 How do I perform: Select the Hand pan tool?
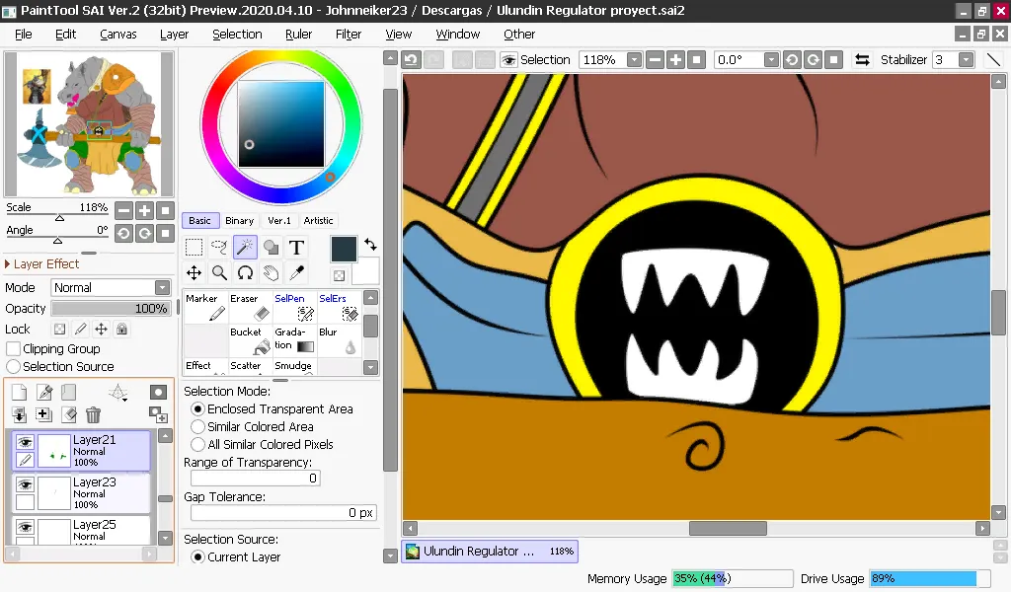click(x=271, y=273)
